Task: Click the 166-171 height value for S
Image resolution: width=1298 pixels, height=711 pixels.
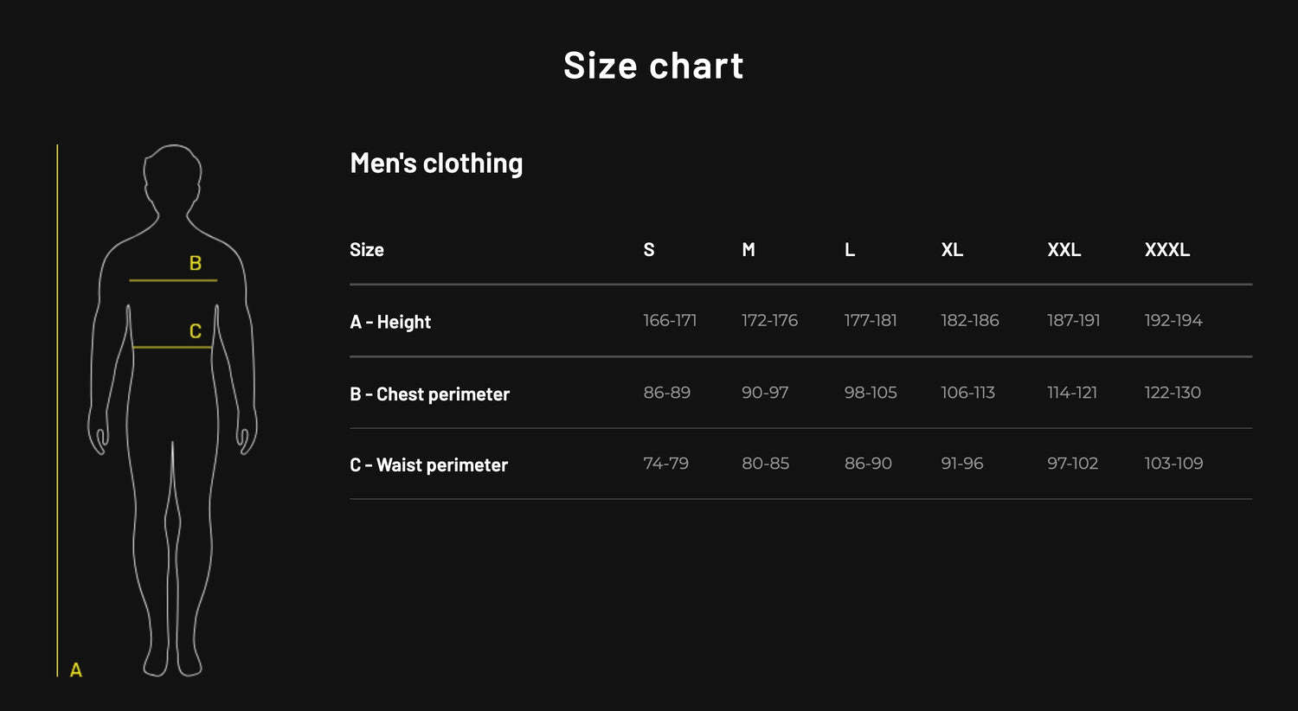Action: 670,321
